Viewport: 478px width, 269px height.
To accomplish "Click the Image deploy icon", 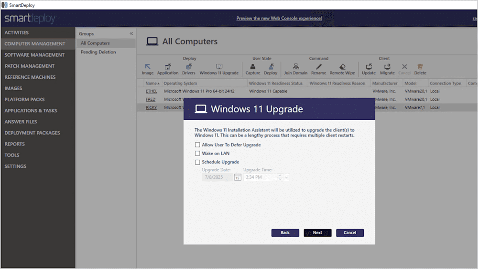I will click(148, 67).
